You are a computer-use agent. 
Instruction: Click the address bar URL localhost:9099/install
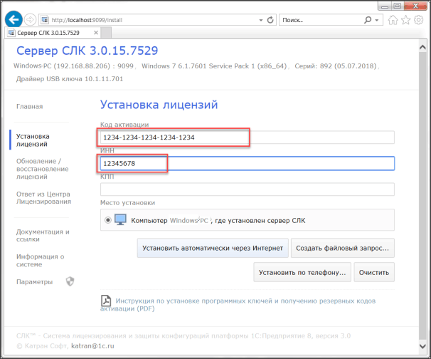click(87, 20)
